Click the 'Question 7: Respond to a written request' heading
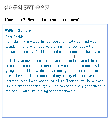The image size is (109, 128). 42,20
